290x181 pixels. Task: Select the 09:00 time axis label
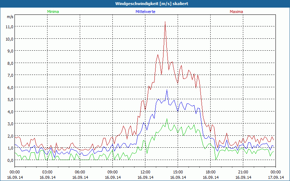pyautogui.click(x=113, y=172)
